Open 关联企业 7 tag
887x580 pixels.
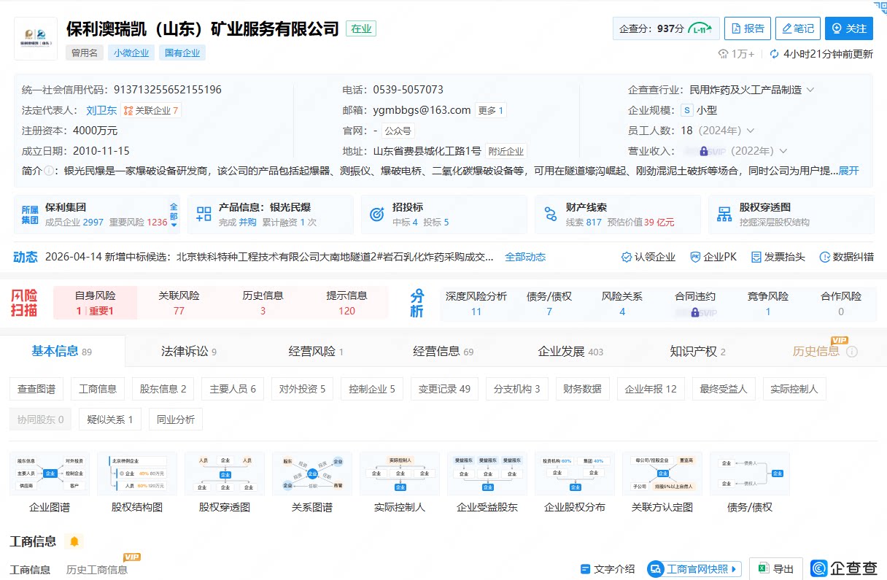[151, 110]
